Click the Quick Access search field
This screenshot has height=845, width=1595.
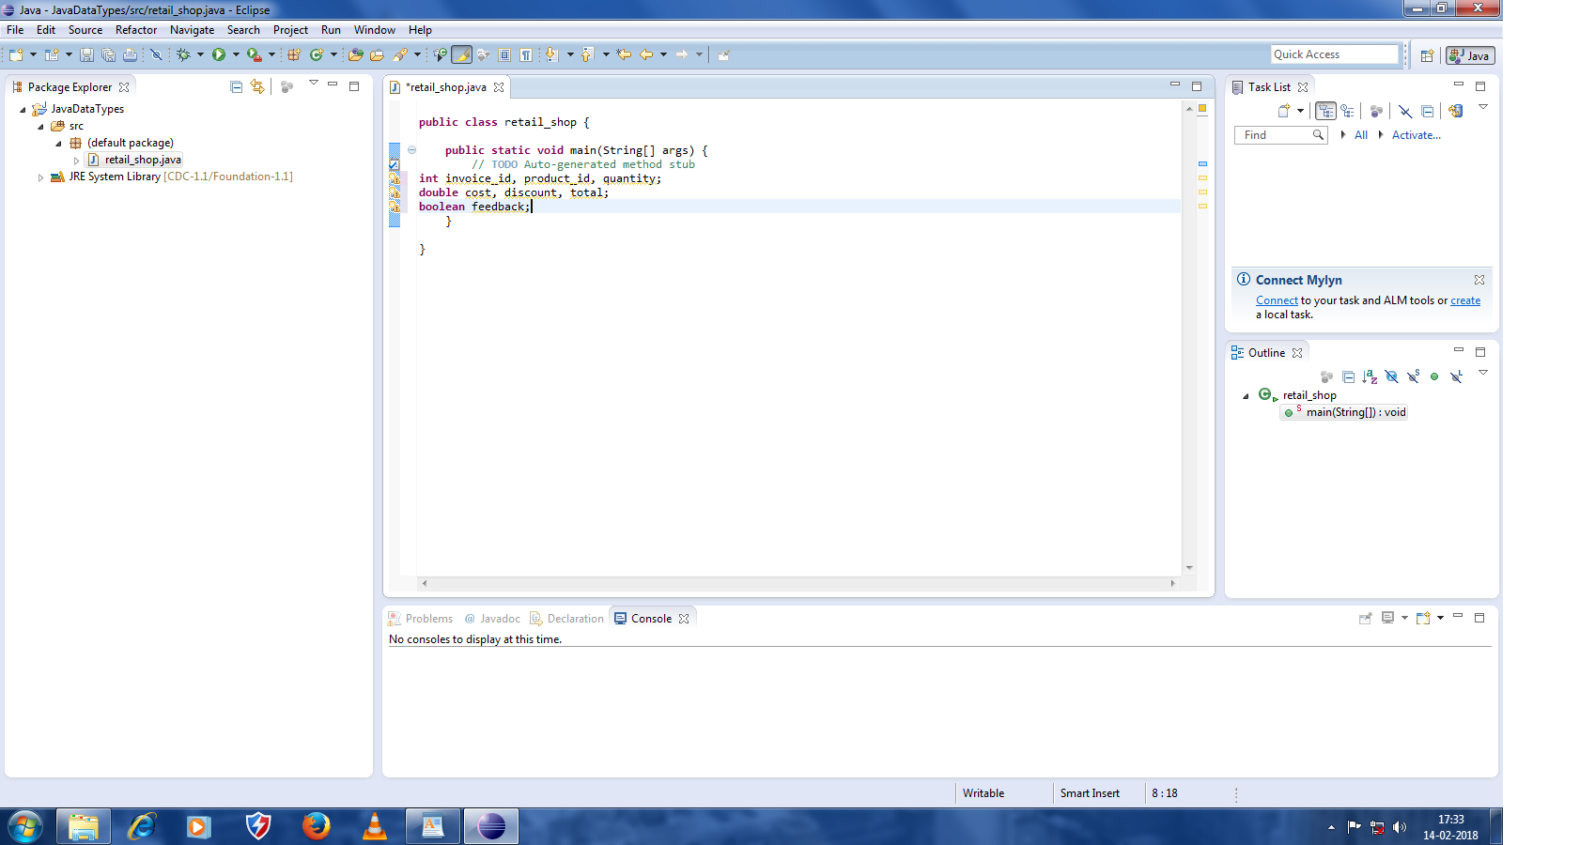pyautogui.click(x=1335, y=54)
